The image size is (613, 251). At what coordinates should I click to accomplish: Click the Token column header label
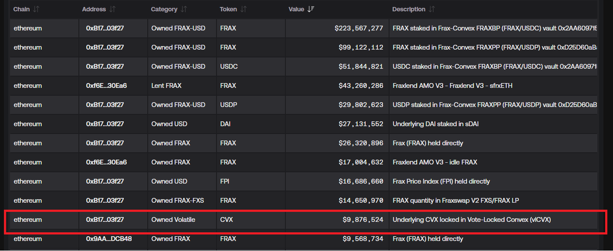(x=228, y=9)
